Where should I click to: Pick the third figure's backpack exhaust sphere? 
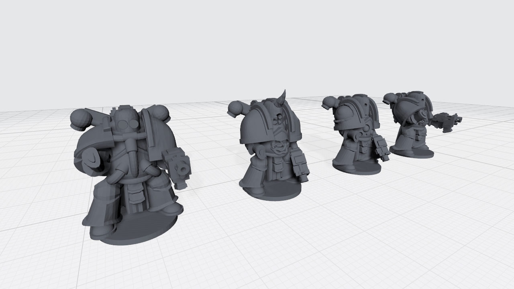(332, 103)
